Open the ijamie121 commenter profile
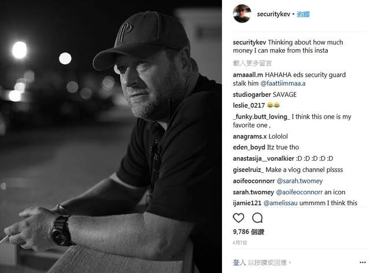Screen dimensions: 370x273 click(x=247, y=203)
